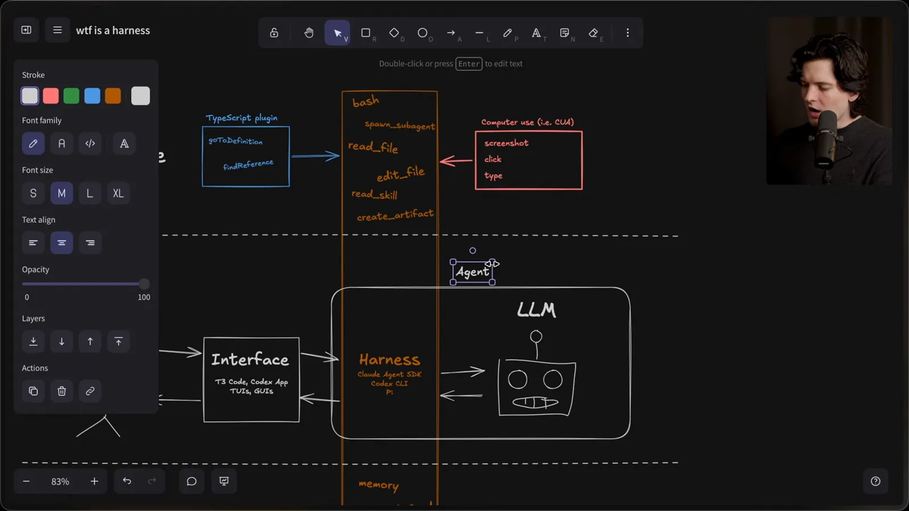Select the Text tool
909x511 pixels.
[536, 33]
